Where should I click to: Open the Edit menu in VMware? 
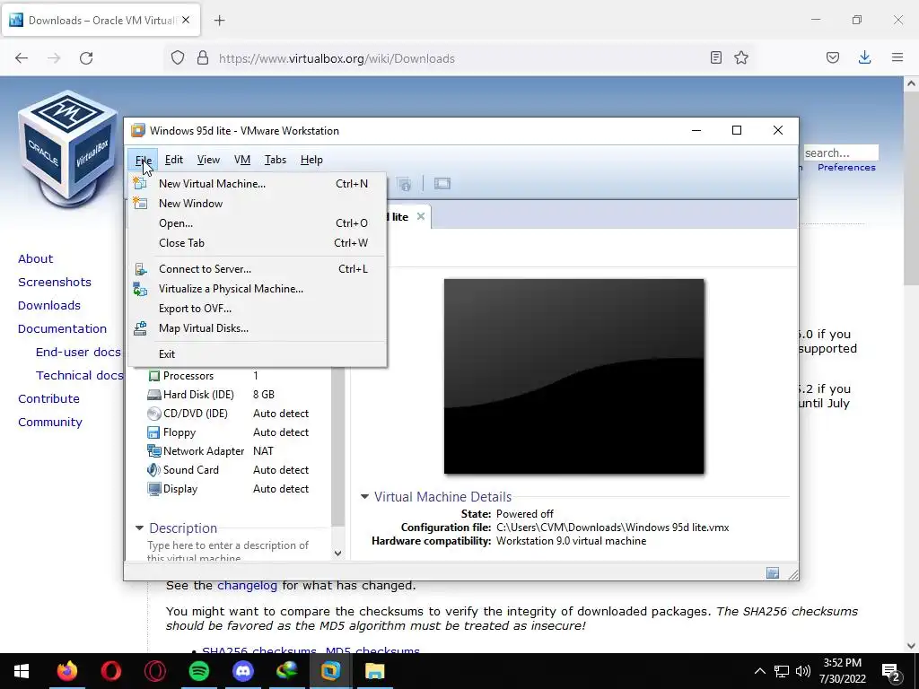pyautogui.click(x=173, y=160)
